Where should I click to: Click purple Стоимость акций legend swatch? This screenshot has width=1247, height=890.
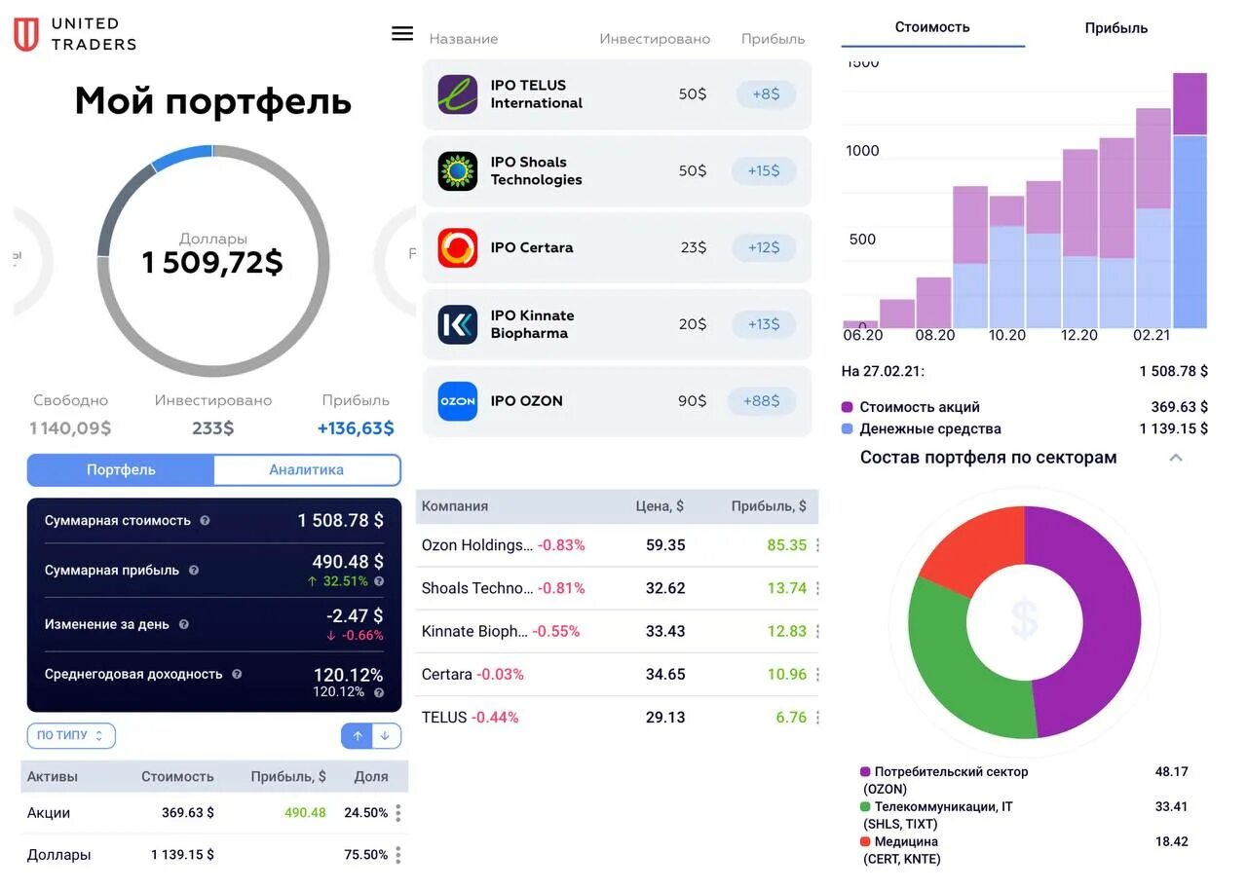pyautogui.click(x=847, y=407)
